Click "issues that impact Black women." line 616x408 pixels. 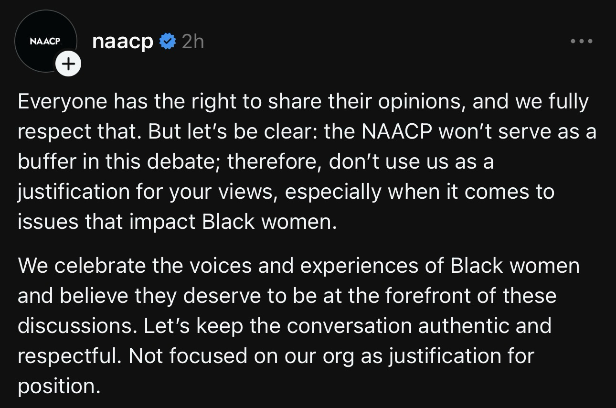177,222
